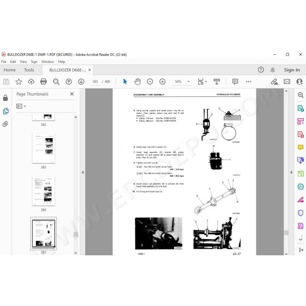Collapse right pane with small triangle

tap(291, 172)
